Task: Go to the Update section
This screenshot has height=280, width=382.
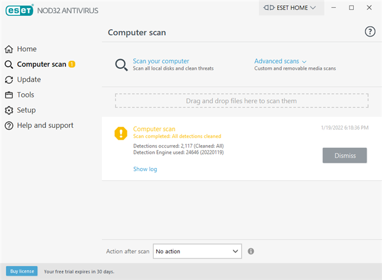Action: coord(29,80)
